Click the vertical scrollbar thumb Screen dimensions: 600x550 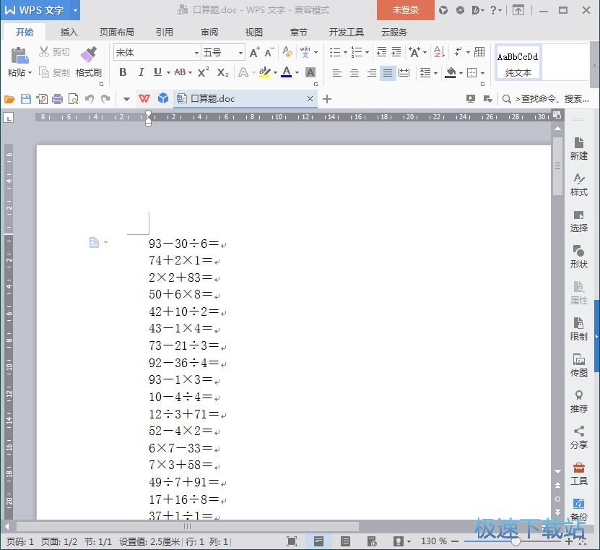(x=557, y=166)
